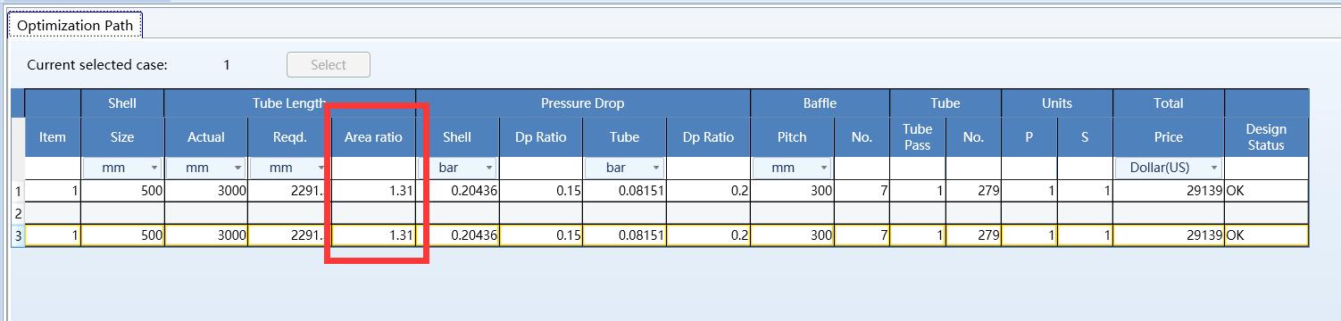Viewport: 1341px width, 321px height.
Task: Select row 3 header number
Action: click(18, 235)
